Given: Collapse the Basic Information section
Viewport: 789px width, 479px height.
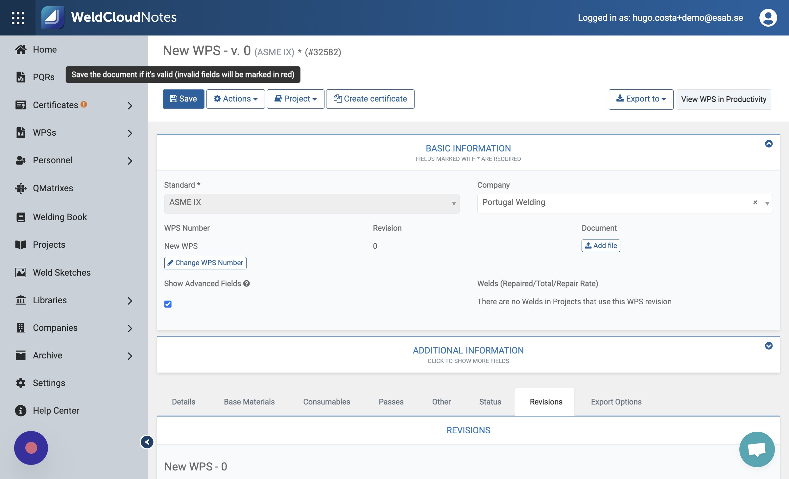Looking at the screenshot, I should (769, 144).
